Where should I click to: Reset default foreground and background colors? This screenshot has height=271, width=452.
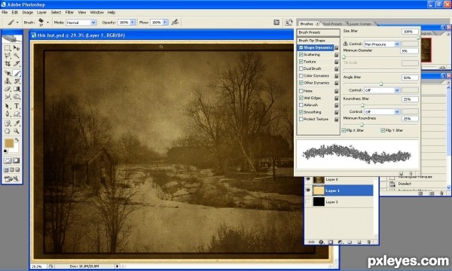coord(5,151)
